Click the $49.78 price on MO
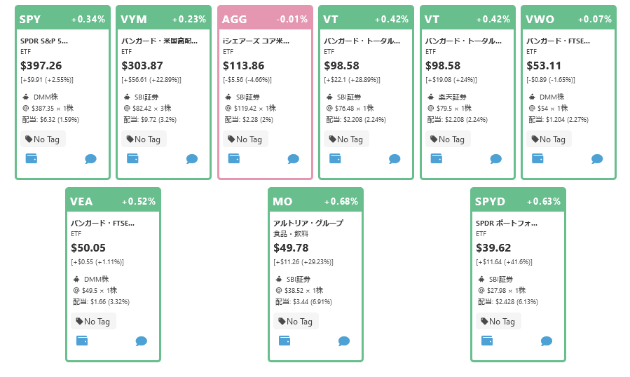Image resolution: width=630 pixels, height=377 pixels. click(x=291, y=247)
